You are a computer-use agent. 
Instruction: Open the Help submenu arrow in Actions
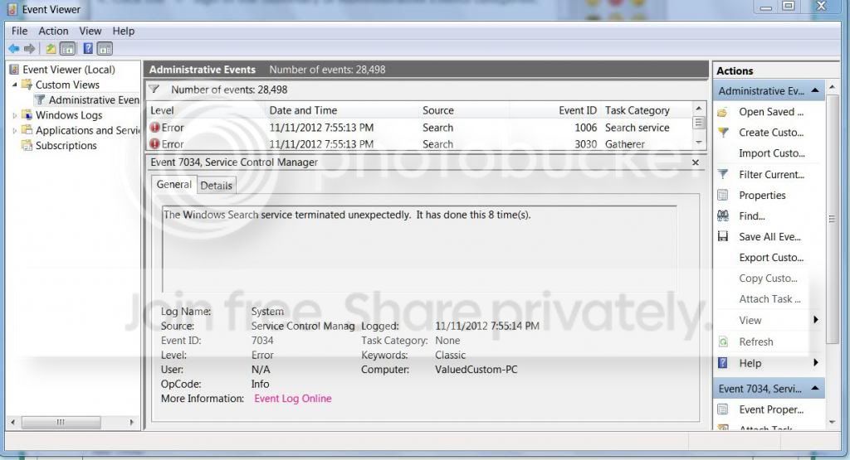click(x=815, y=362)
